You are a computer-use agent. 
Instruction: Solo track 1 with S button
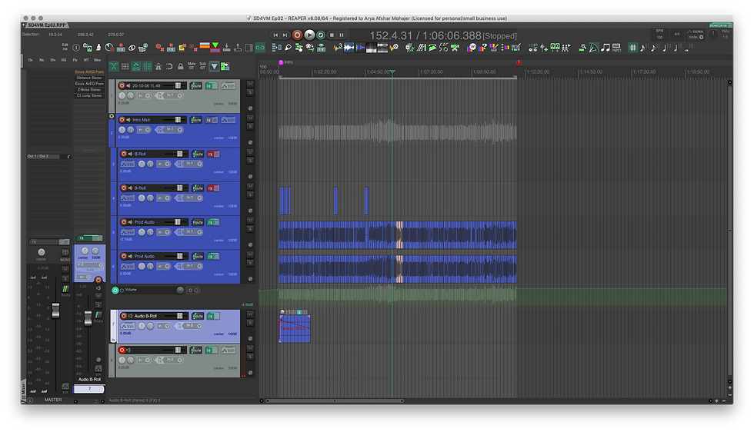(x=250, y=92)
